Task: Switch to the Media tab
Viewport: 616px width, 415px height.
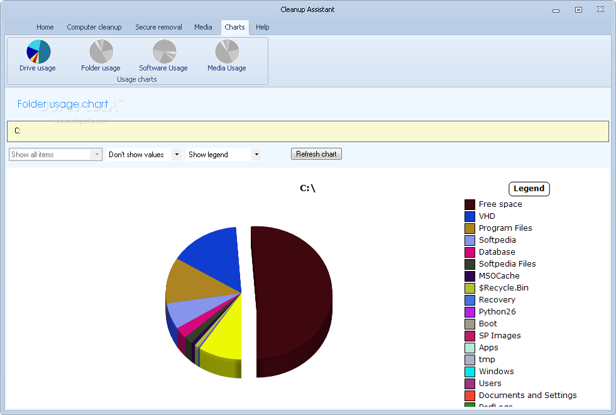Action: (203, 27)
